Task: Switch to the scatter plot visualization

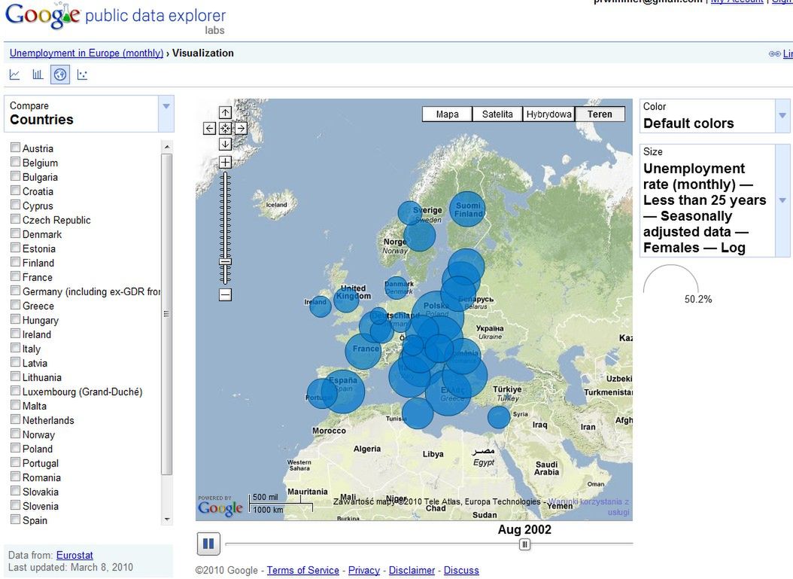Action: [81, 74]
